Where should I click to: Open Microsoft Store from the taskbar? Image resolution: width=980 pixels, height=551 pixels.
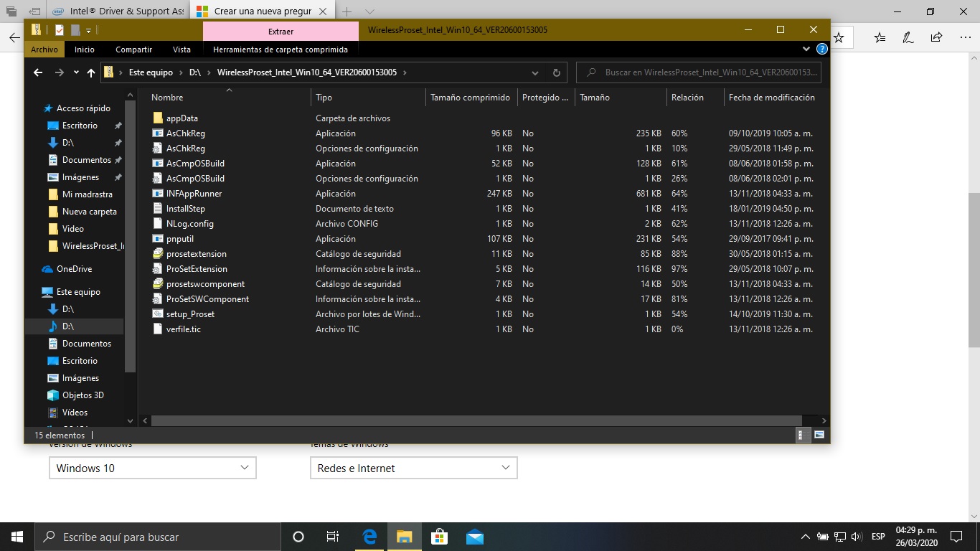(x=439, y=537)
